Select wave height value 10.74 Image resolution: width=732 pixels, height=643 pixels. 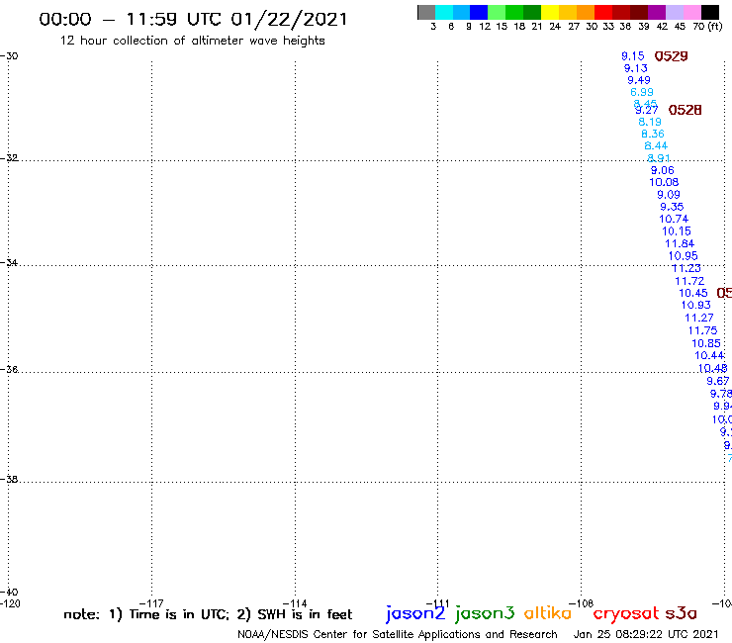tap(674, 219)
